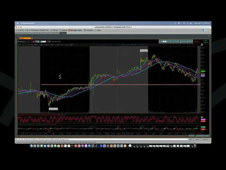Open the Window menu
Image resolution: width=226 pixels, height=170 pixels.
pos(54,30)
